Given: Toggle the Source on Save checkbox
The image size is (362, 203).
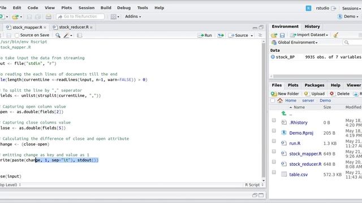Looking at the screenshot, I should pyautogui.click(x=17, y=35).
